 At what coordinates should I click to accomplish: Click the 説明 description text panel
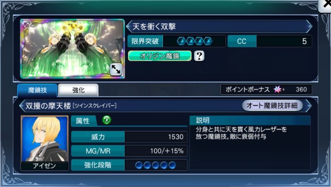250,143
